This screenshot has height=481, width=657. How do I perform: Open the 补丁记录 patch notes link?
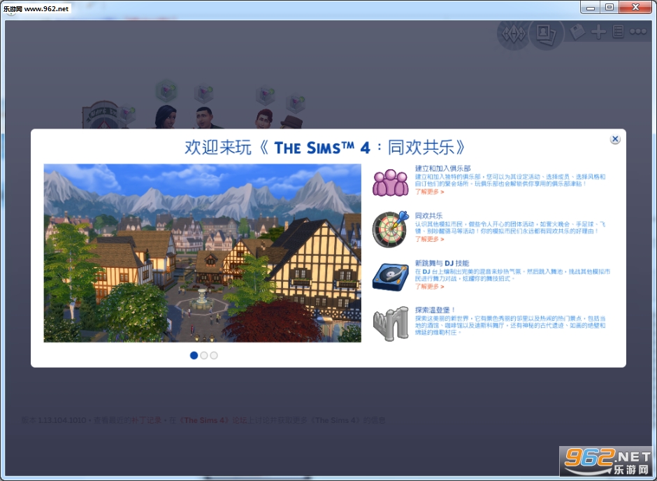(x=147, y=420)
